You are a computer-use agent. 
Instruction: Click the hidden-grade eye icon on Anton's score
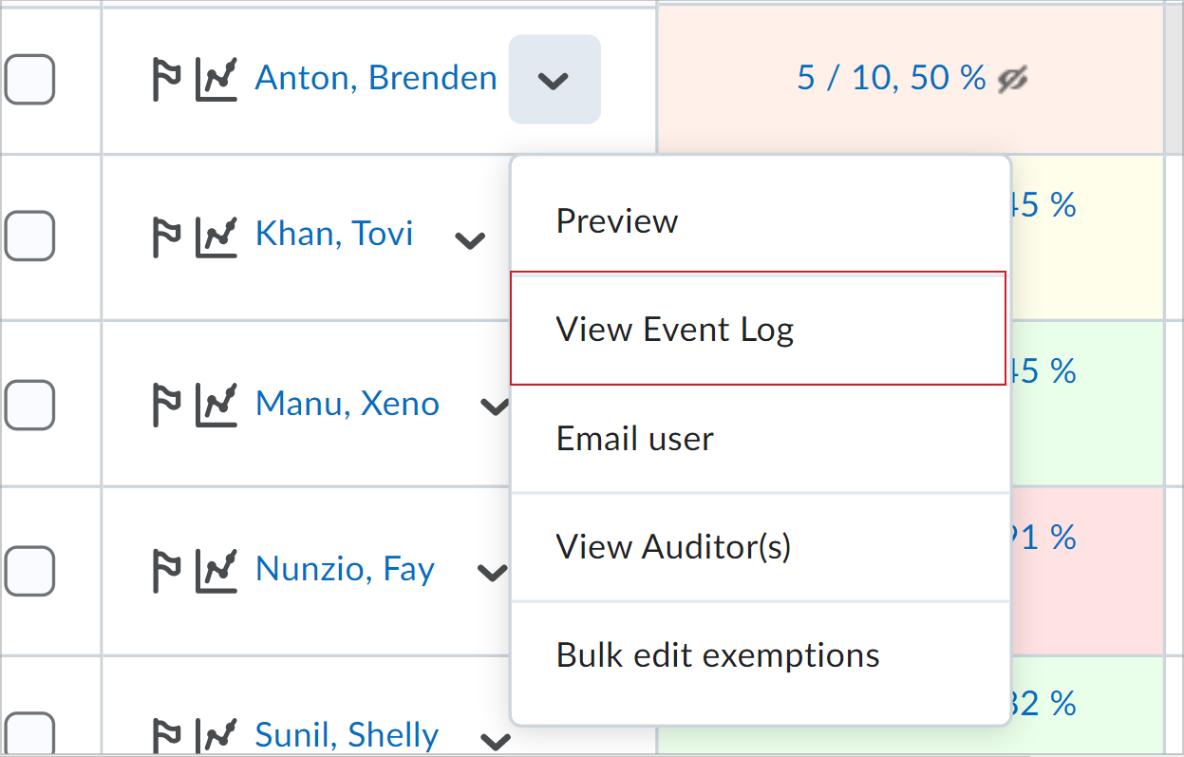(1013, 81)
